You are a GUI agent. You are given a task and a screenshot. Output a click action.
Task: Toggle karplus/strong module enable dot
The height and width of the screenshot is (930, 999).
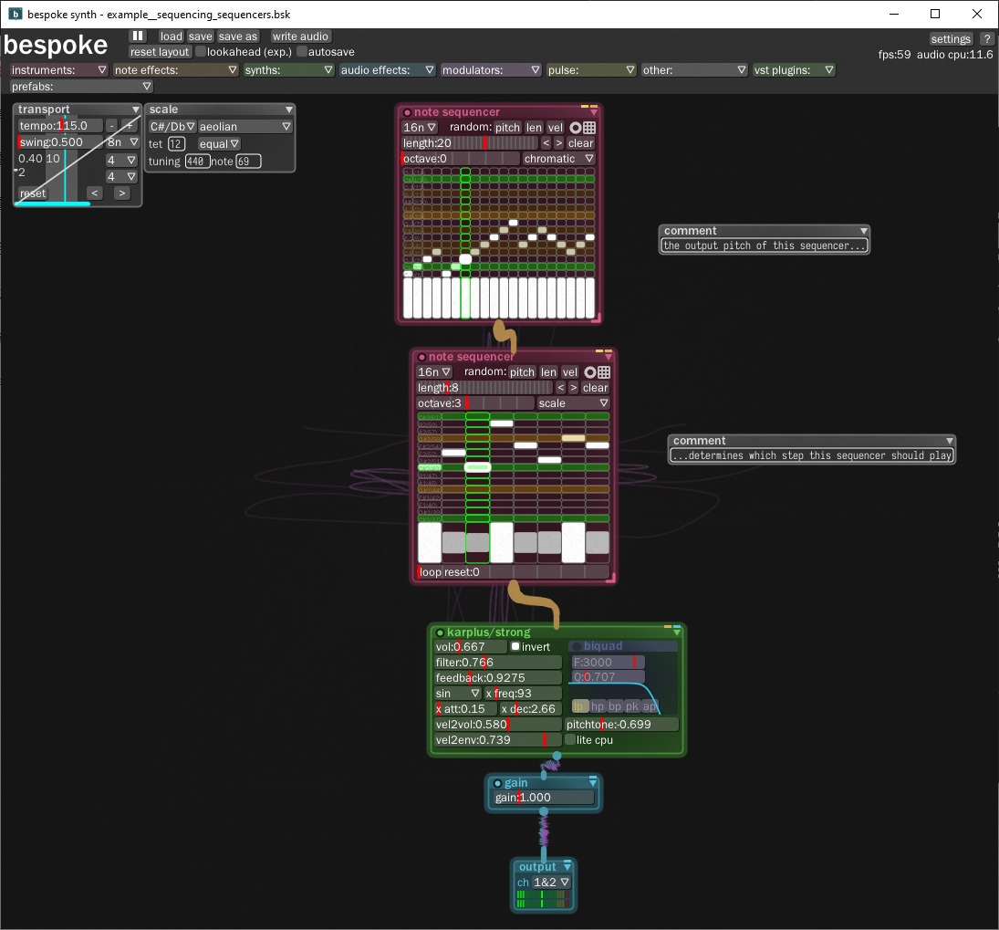coord(440,632)
